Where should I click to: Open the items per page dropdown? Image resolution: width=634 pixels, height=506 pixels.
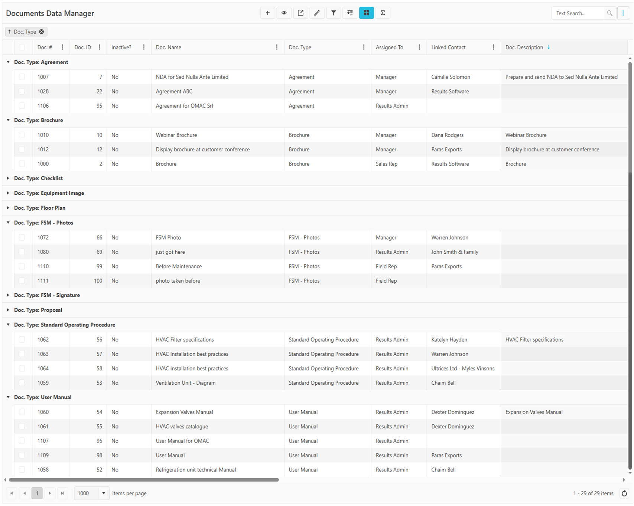tap(103, 493)
